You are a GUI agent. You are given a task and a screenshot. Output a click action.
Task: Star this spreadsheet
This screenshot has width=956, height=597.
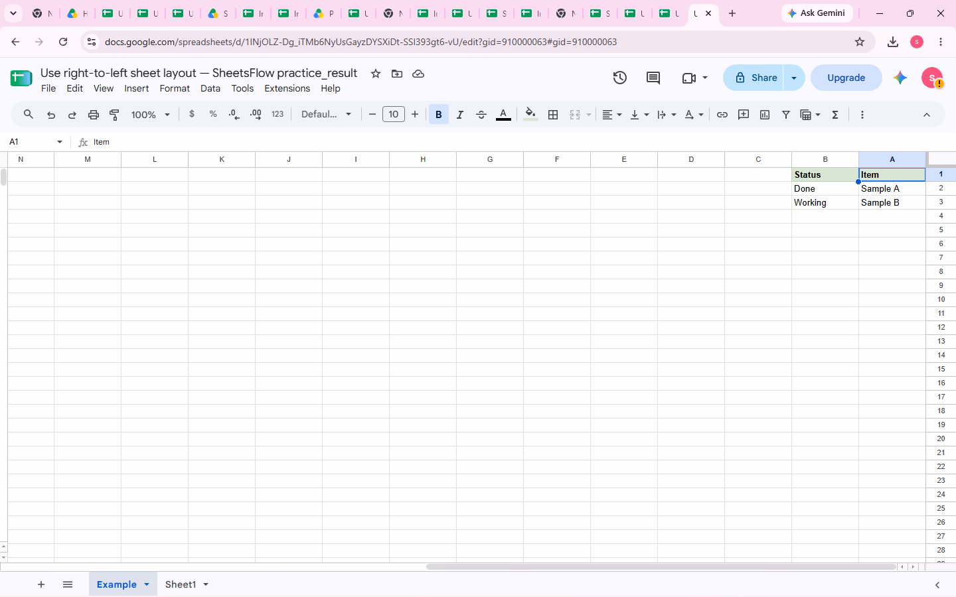tap(376, 74)
